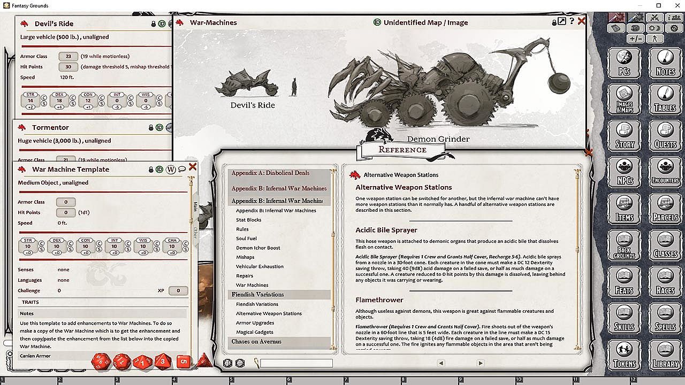Open the Vehicular Exhaustion reference page
685x385 pixels.
[260, 266]
